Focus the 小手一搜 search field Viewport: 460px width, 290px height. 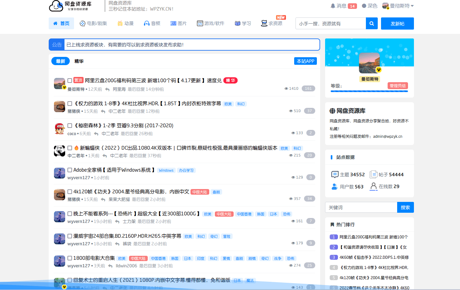click(331, 23)
